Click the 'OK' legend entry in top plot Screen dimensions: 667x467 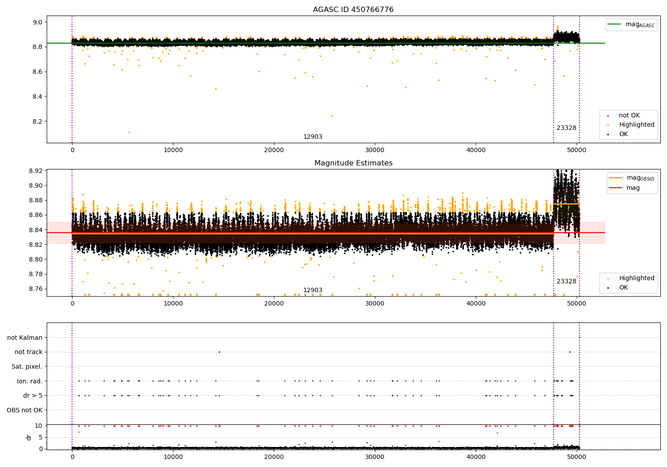pos(623,134)
